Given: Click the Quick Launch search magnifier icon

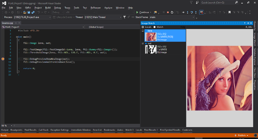Looking at the screenshot, I should 236,3.
